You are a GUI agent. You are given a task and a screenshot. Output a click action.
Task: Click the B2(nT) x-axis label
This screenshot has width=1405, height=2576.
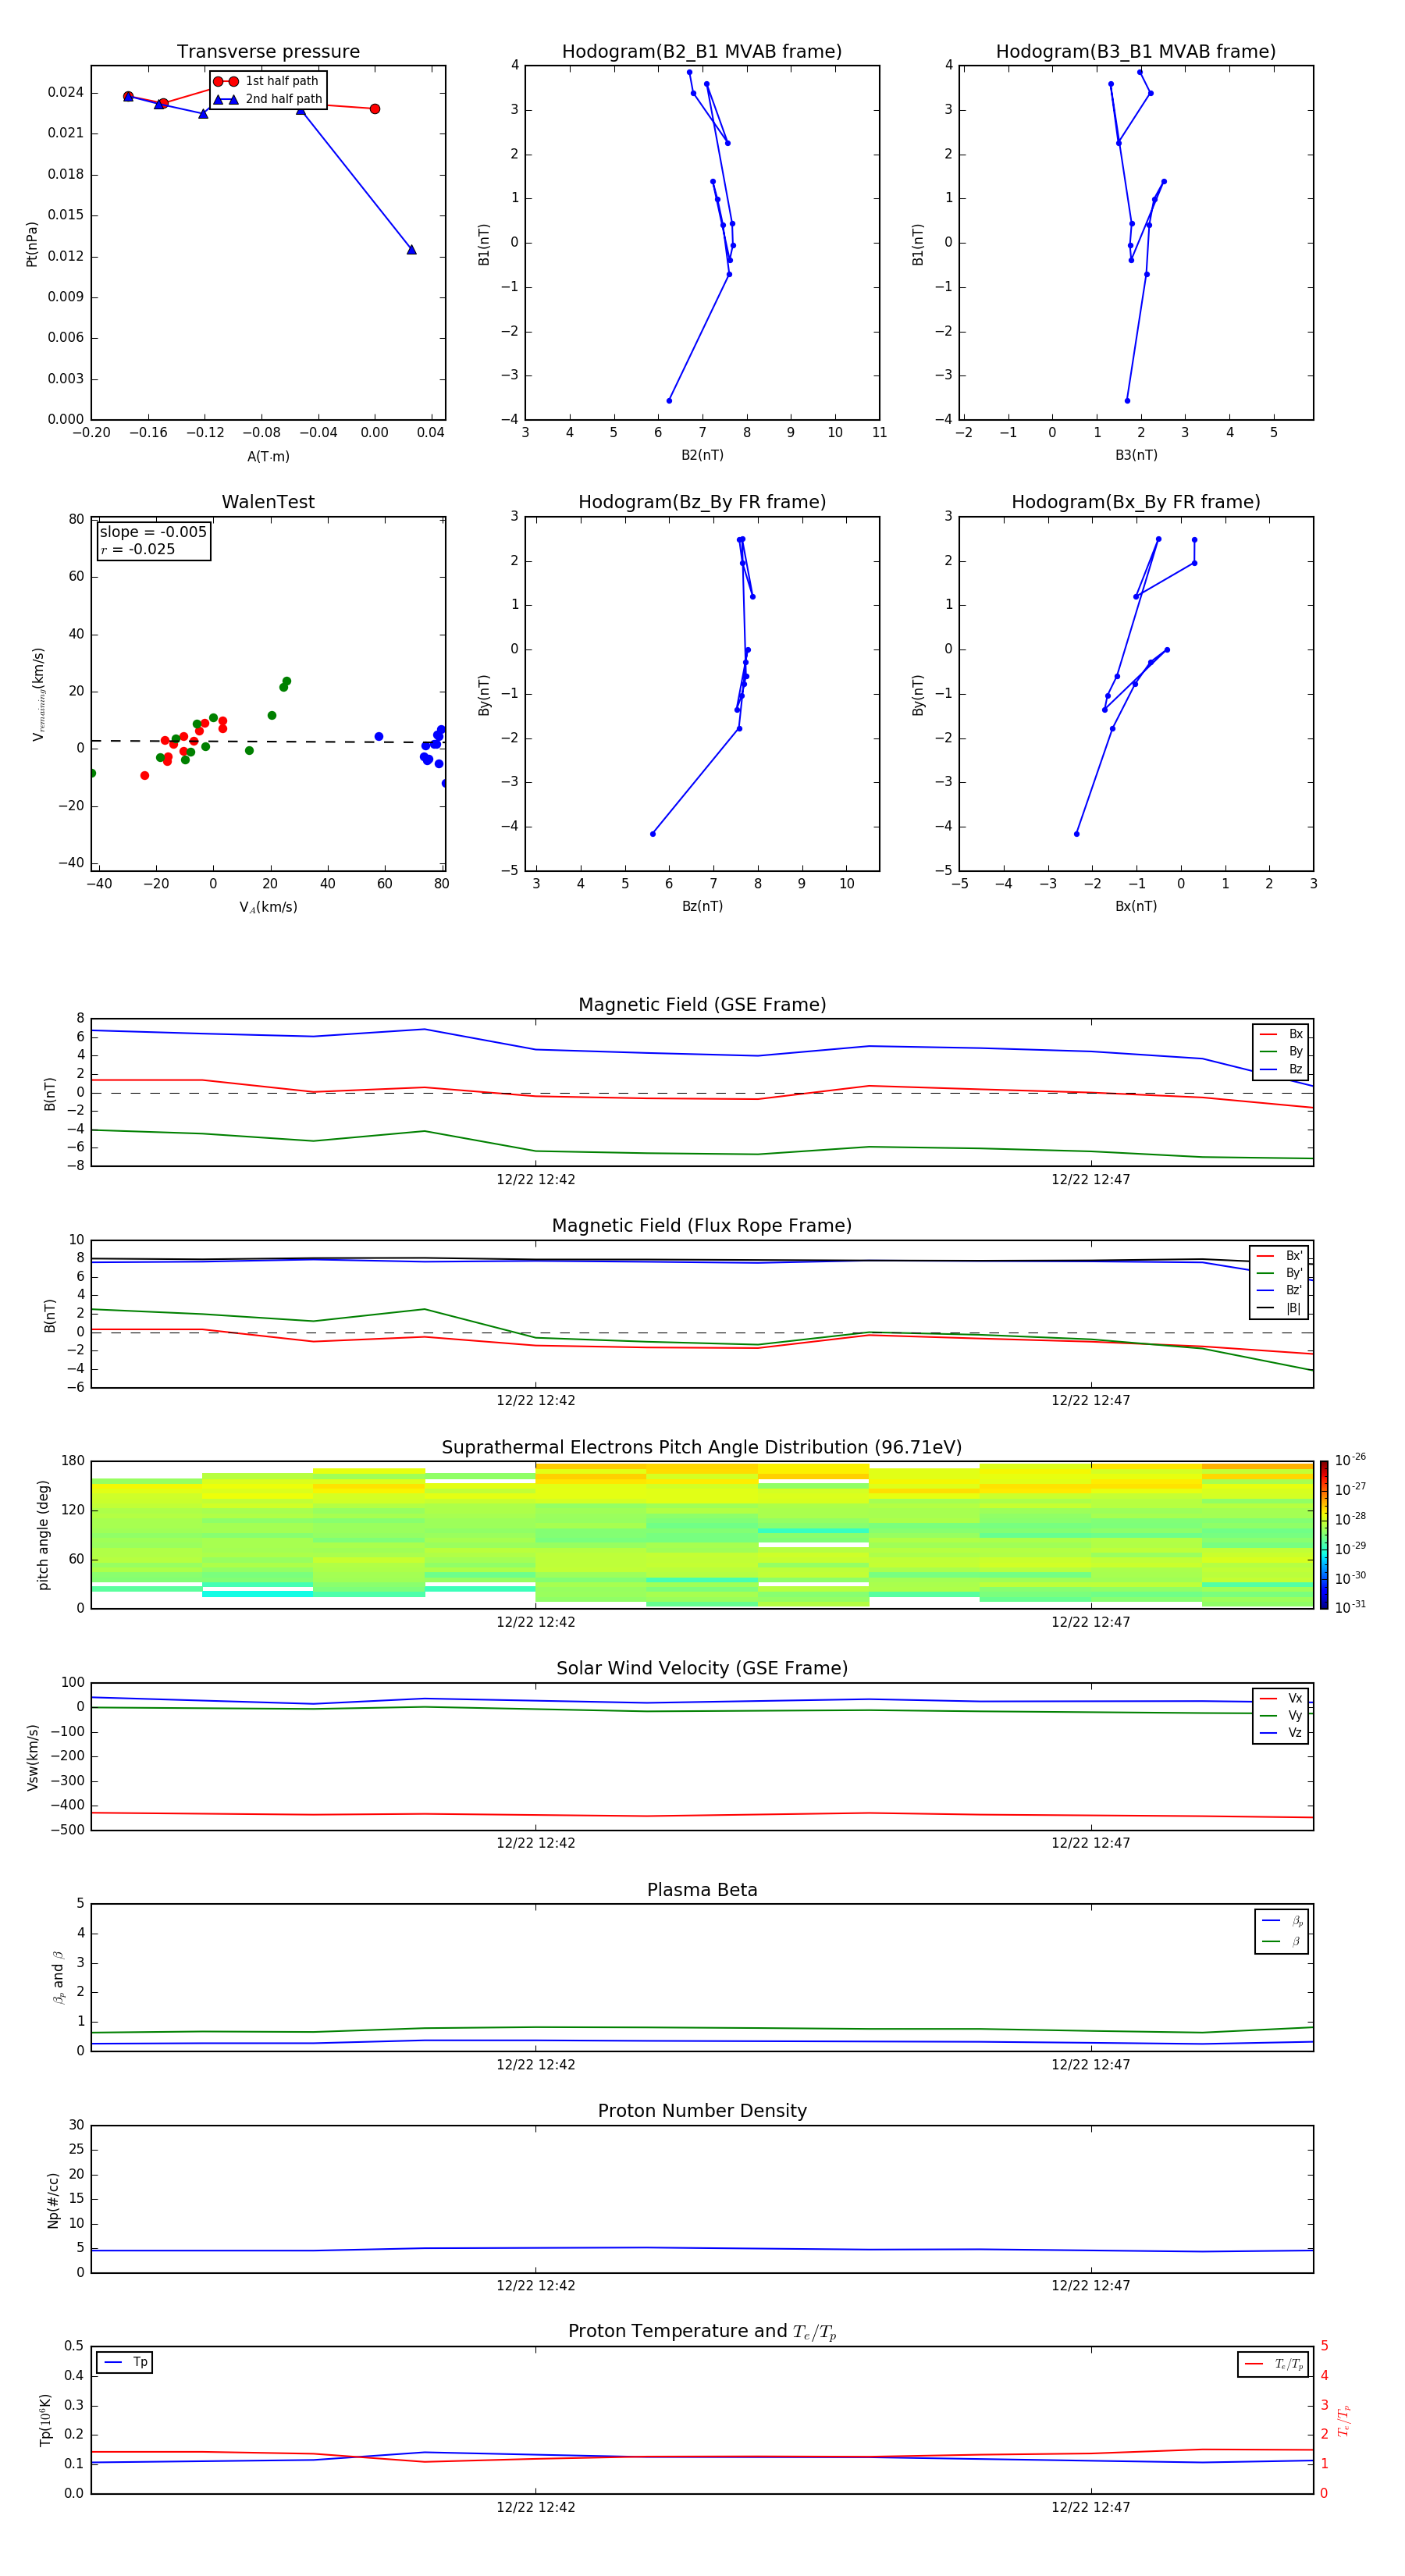click(702, 455)
